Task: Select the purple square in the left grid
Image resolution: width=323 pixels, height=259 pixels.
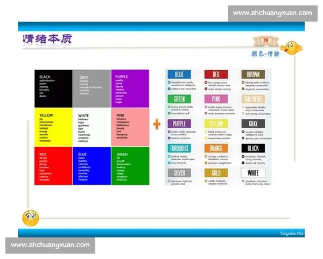Action: [x=130, y=88]
